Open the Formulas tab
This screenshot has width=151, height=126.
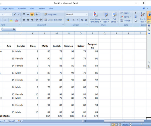click(22, 9)
